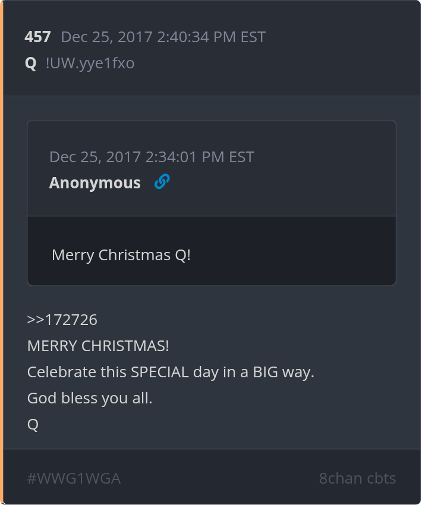
Task: Click the bold Q author name in header
Action: point(30,63)
